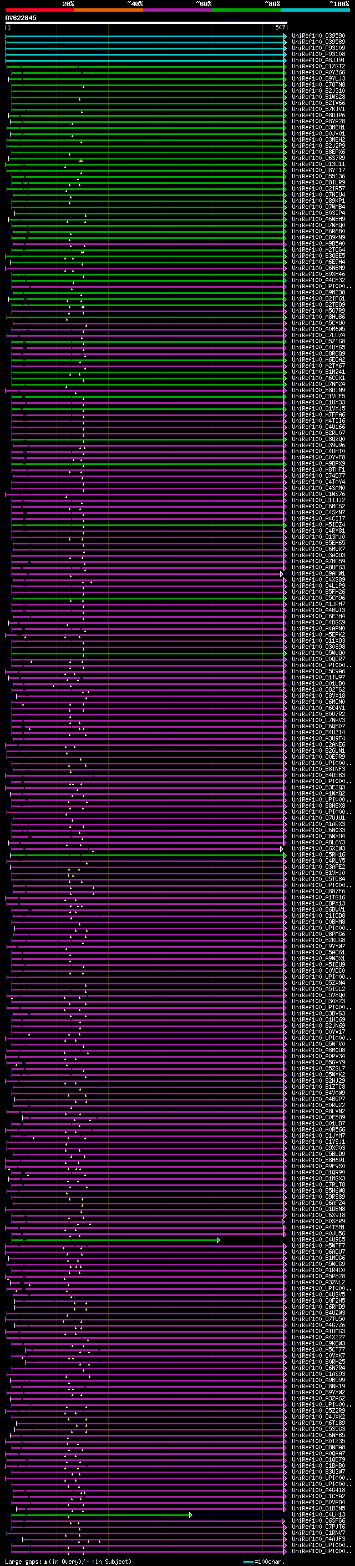Screen dimensions: 355x1566
Task: Select label UniRef100_C5C9A6
Action: pos(318,672)
